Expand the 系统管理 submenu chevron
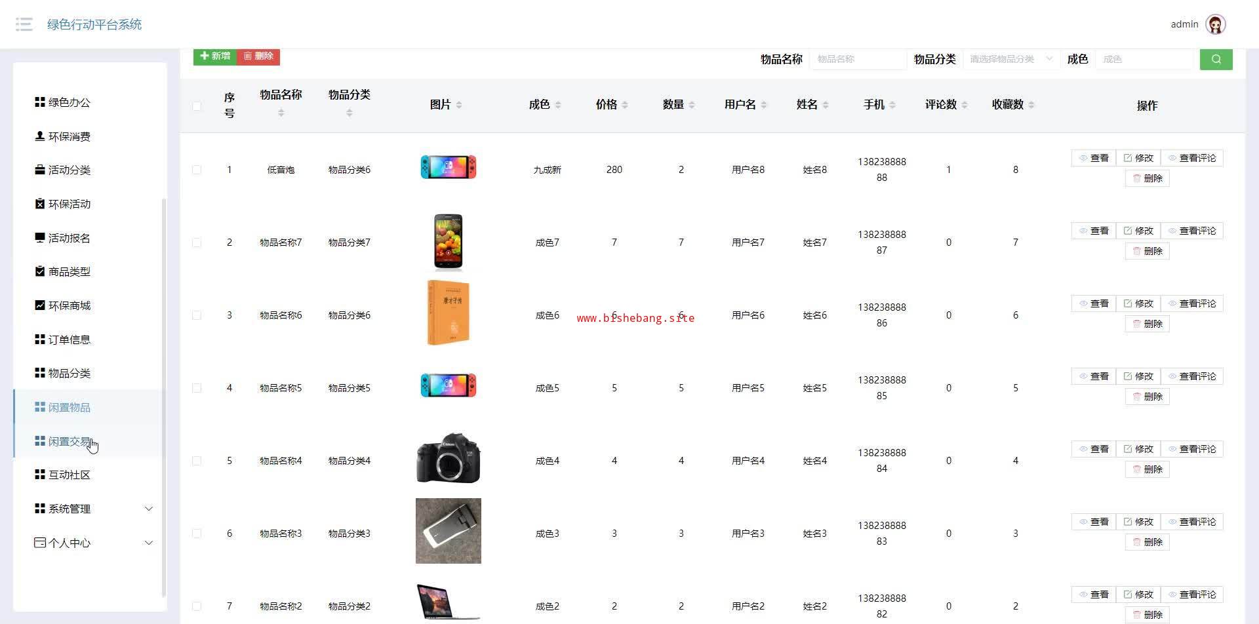 (x=149, y=509)
